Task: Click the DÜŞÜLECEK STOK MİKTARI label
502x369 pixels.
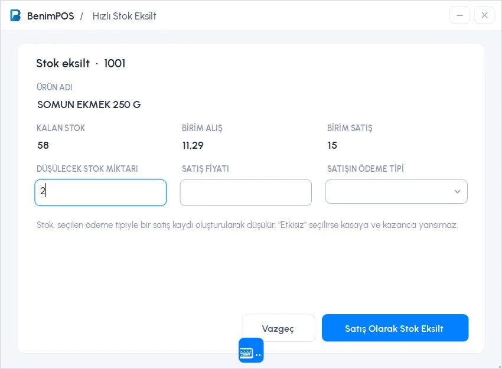Action: pyautogui.click(x=87, y=169)
